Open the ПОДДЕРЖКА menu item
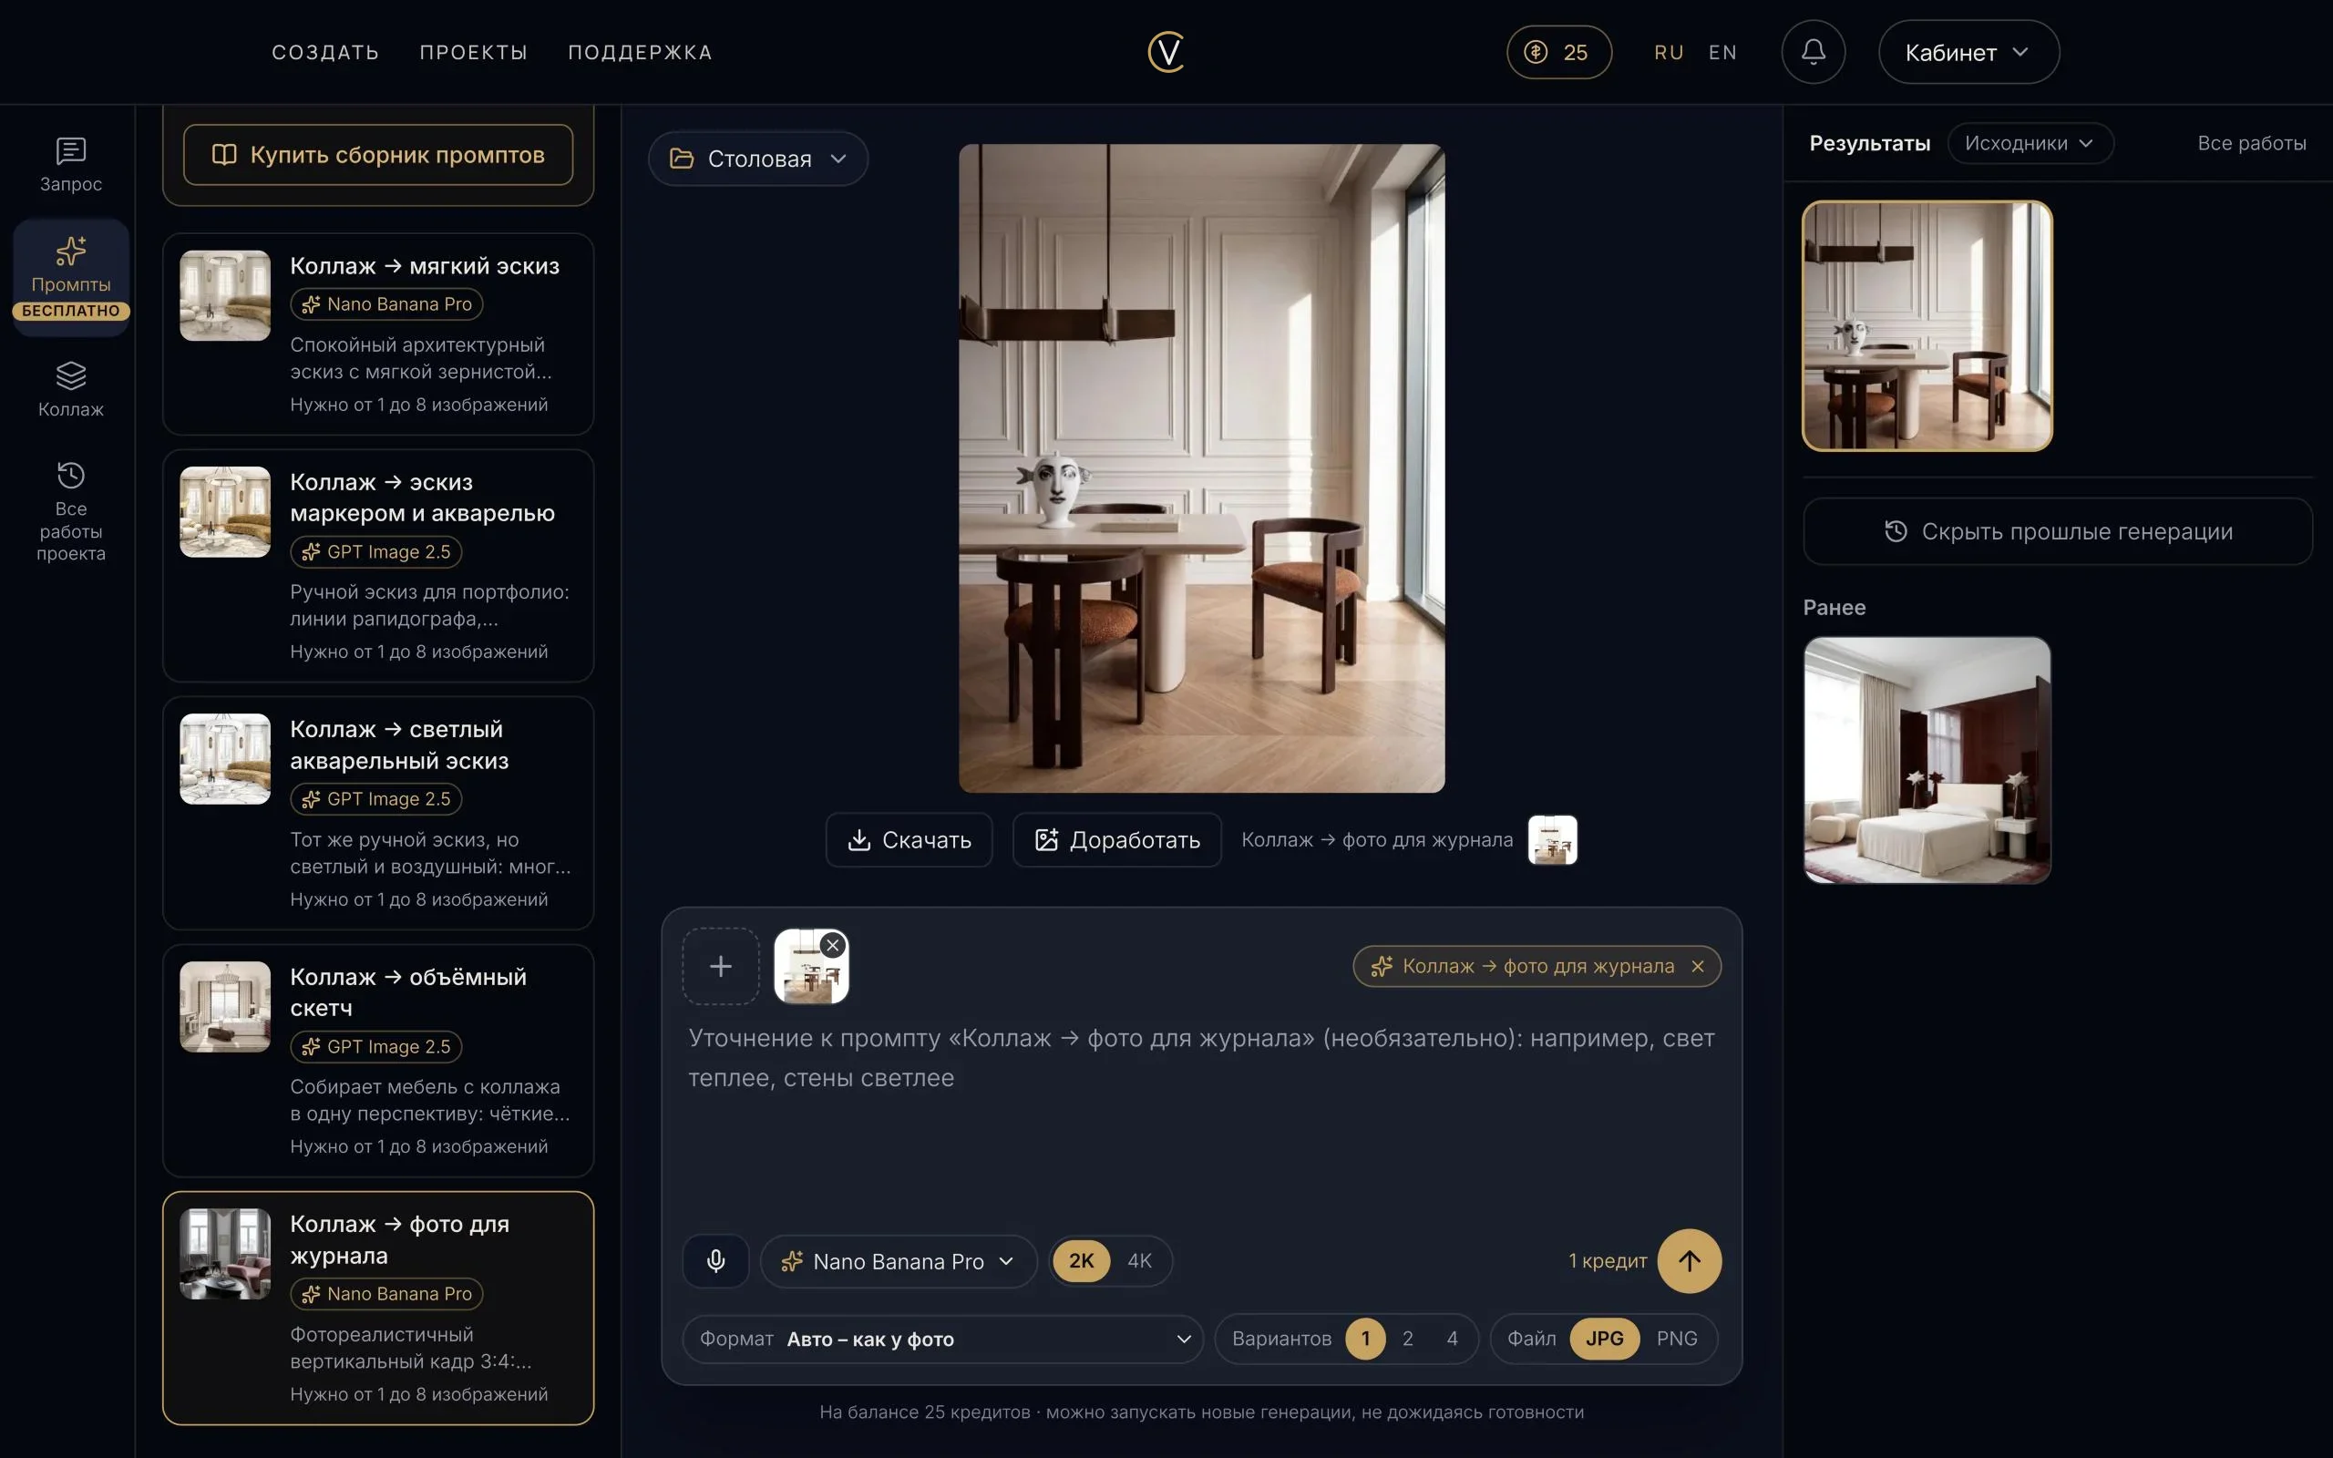Image resolution: width=2333 pixels, height=1458 pixels. tap(640, 52)
